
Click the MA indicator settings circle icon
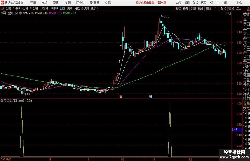(x=21, y=13)
